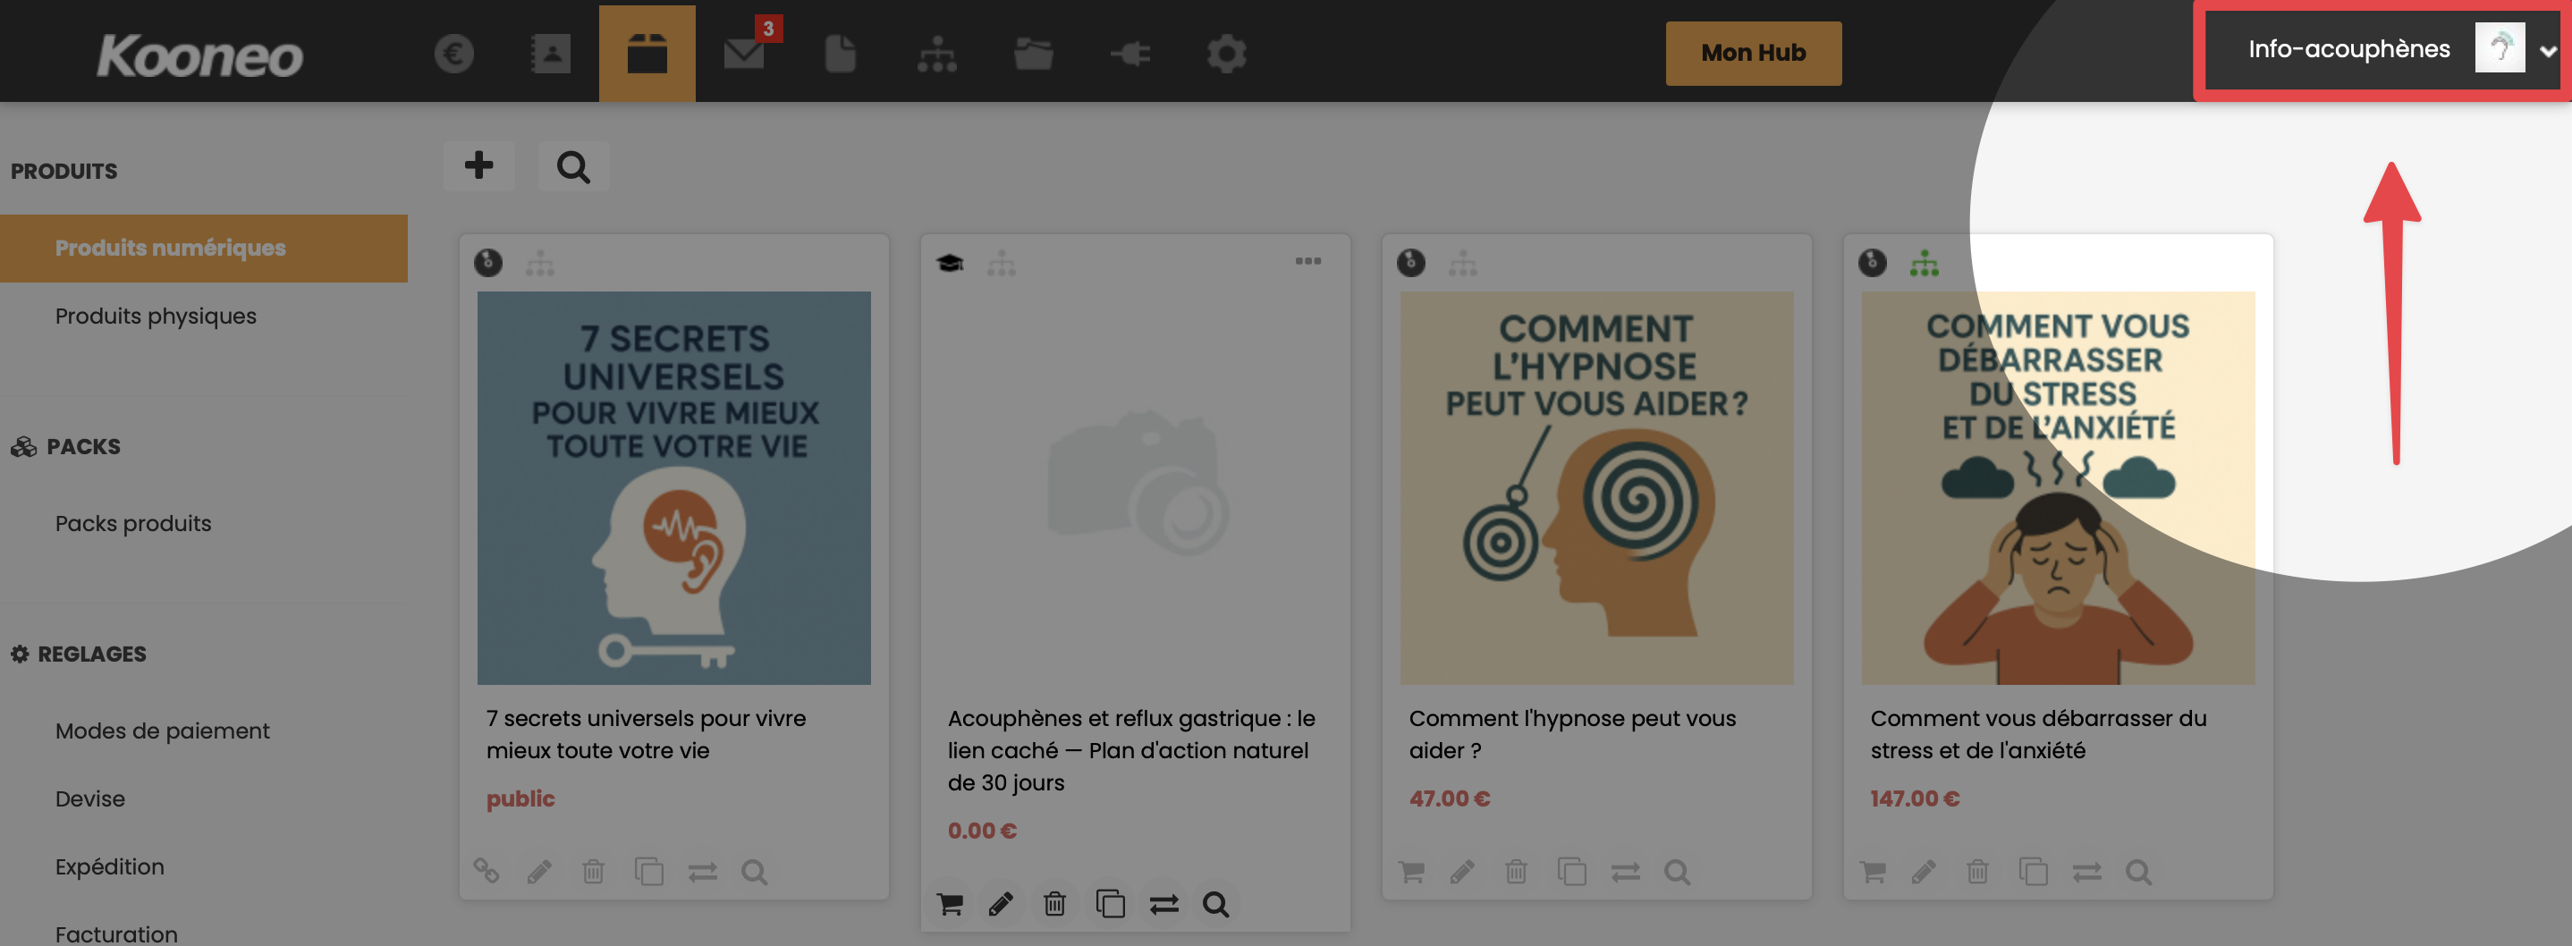The width and height of the screenshot is (2572, 946).
Task: Edit the stress et de l'anxiété product
Action: [x=1923, y=871]
